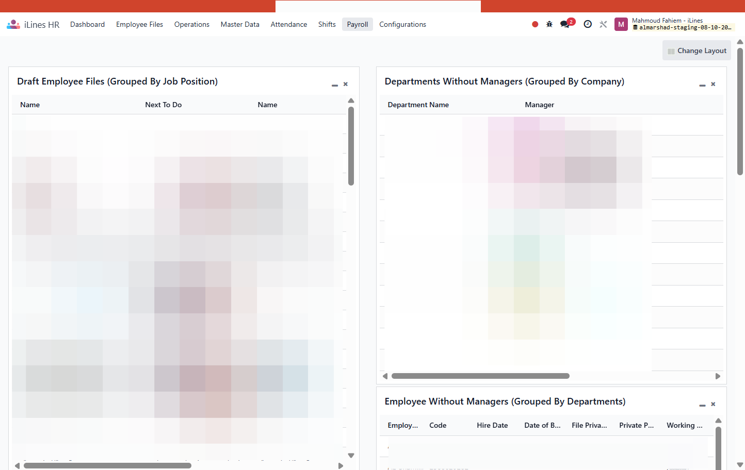This screenshot has height=470, width=745.
Task: Open the iLines HR app home icon
Action: coord(13,24)
